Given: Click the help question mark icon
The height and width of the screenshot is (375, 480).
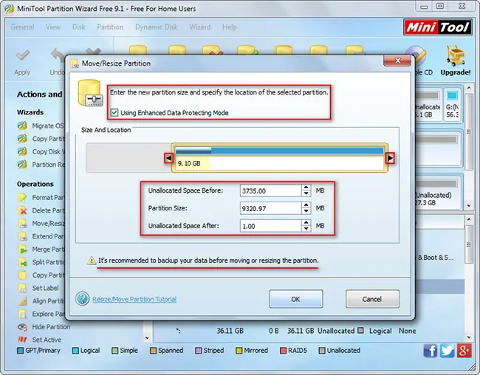Looking at the screenshot, I should (82, 298).
